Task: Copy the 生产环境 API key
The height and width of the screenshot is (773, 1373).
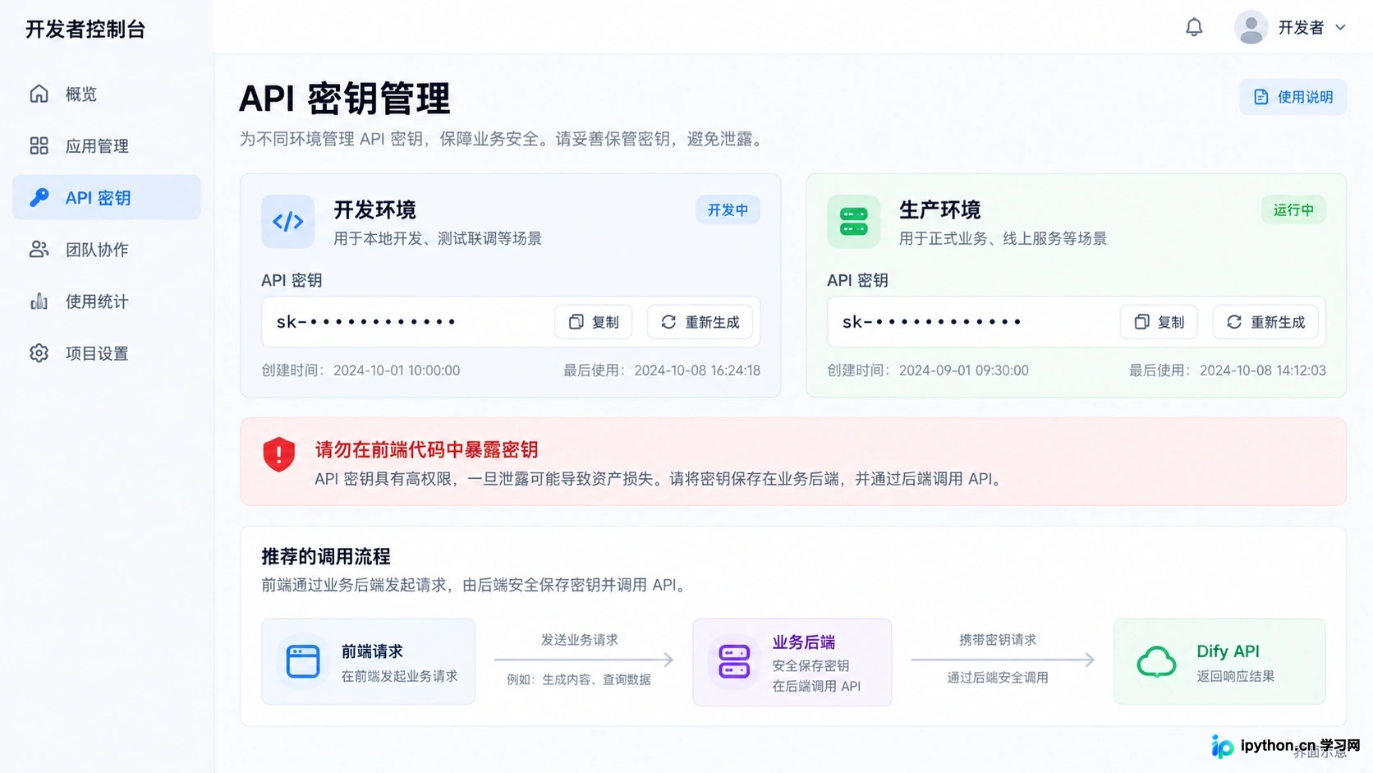Action: point(1159,322)
